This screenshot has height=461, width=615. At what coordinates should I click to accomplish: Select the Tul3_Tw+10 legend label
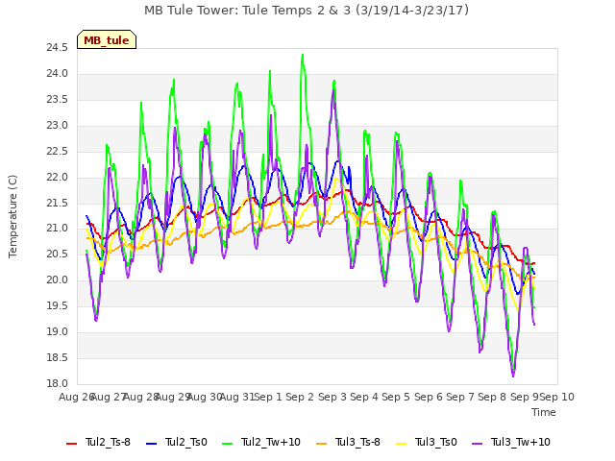tap(521, 442)
